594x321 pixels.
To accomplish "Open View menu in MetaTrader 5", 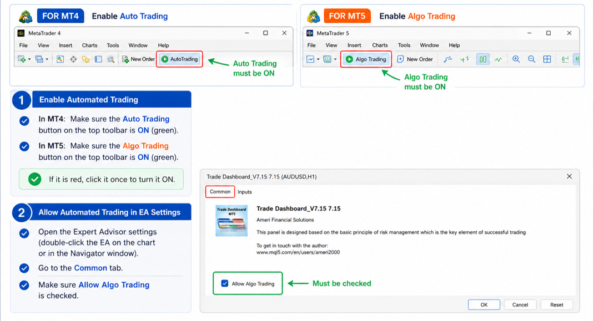I will pyautogui.click(x=331, y=45).
